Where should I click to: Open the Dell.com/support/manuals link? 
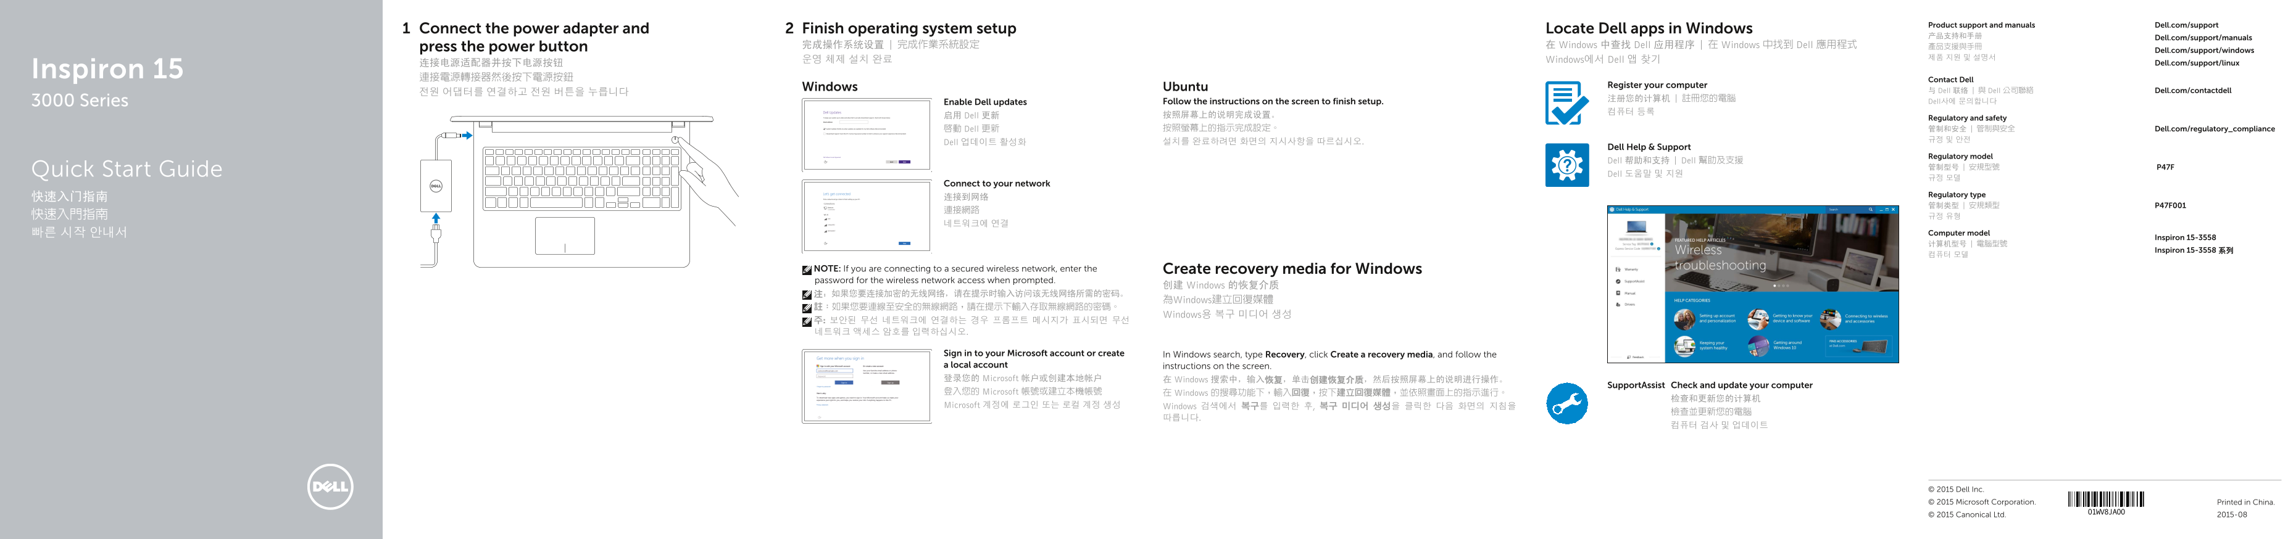tap(2203, 38)
